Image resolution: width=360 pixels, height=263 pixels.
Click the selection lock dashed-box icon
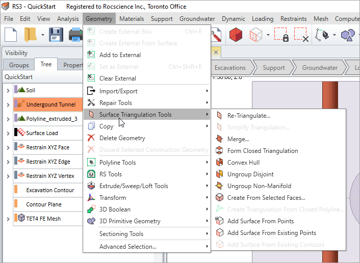[281, 35]
